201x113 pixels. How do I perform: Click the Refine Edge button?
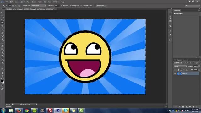pos(101,6)
